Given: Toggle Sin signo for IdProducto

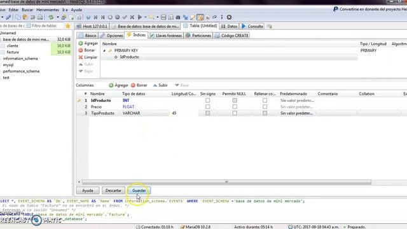Looking at the screenshot, I should point(208,101).
